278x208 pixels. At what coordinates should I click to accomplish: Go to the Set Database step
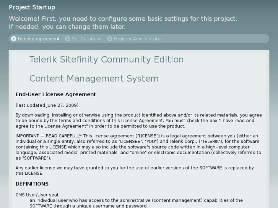pyautogui.click(x=87, y=39)
